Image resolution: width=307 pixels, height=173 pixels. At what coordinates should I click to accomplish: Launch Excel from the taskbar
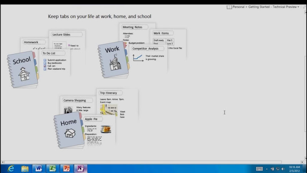point(53,168)
